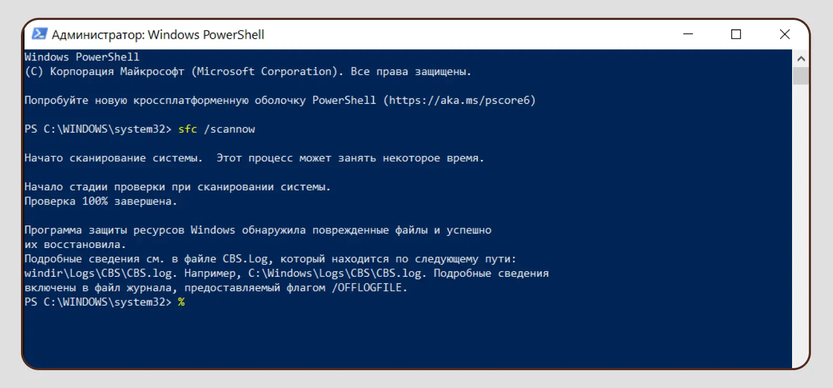Viewport: 833px width, 388px height.
Task: Click the title text 'Администратор: Windows PowerShell'
Action: pyautogui.click(x=158, y=35)
